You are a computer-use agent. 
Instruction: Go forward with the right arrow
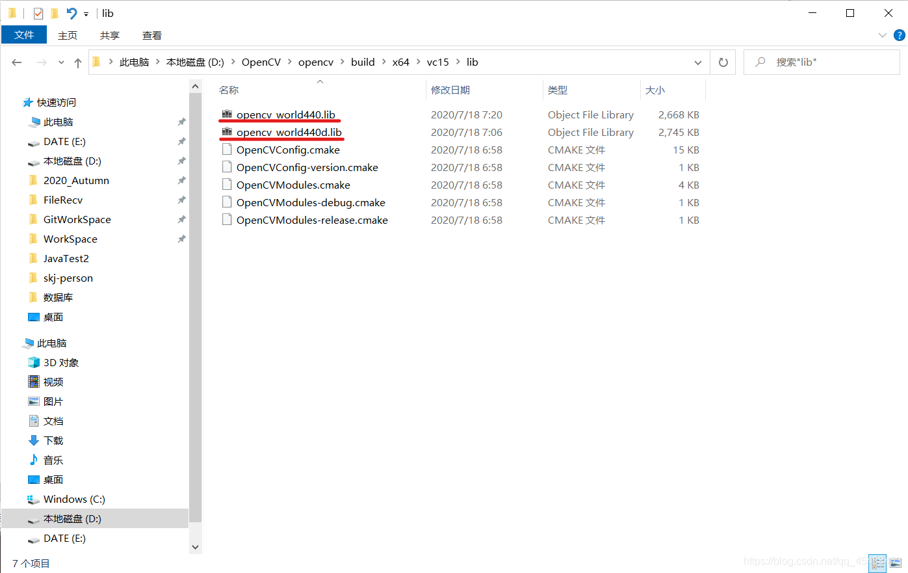coord(42,62)
